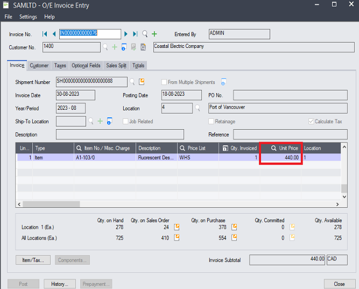Open Customer No. finder magnifier
Screen dimensions: 359x289
pos(105,47)
